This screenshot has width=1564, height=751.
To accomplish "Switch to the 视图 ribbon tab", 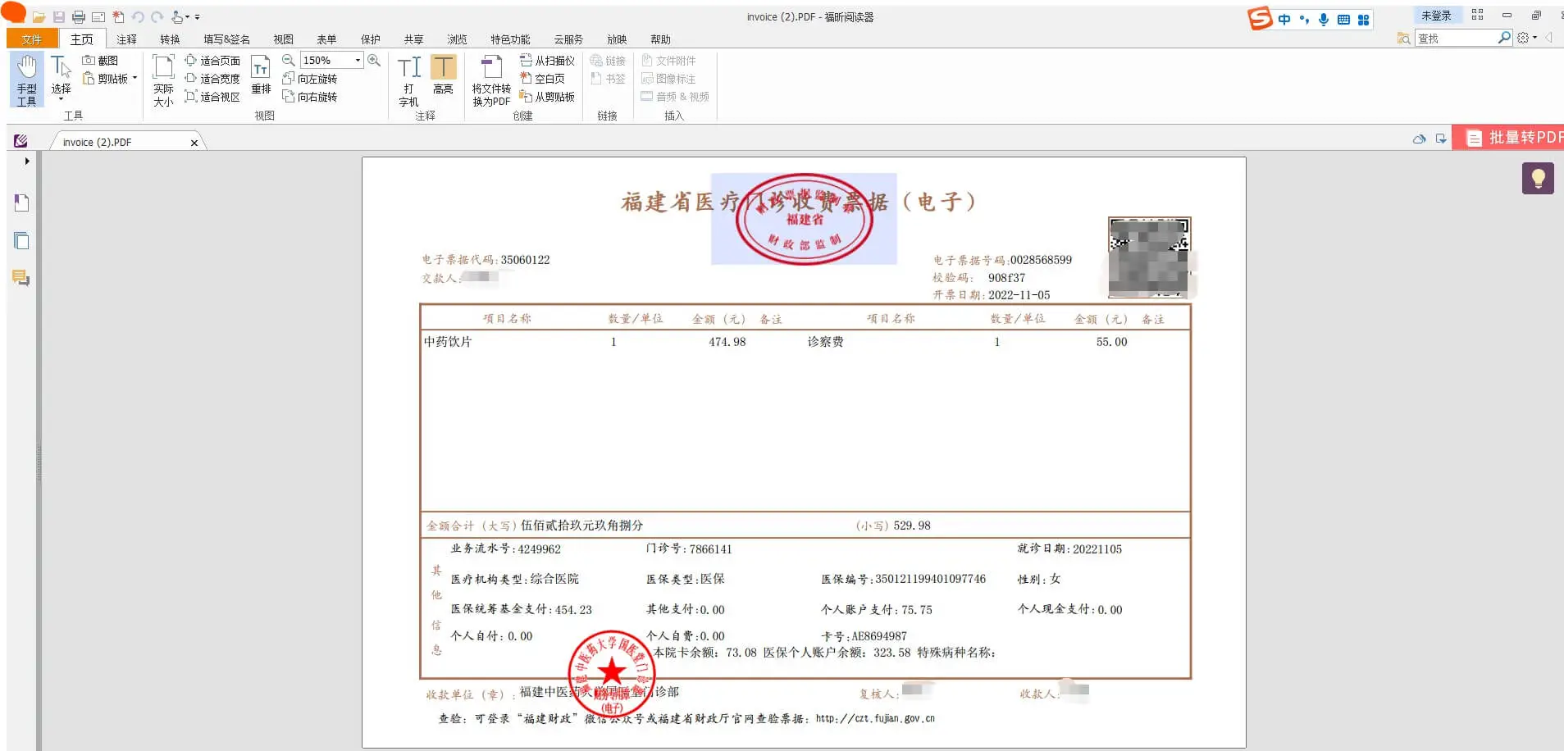I will 283,39.
